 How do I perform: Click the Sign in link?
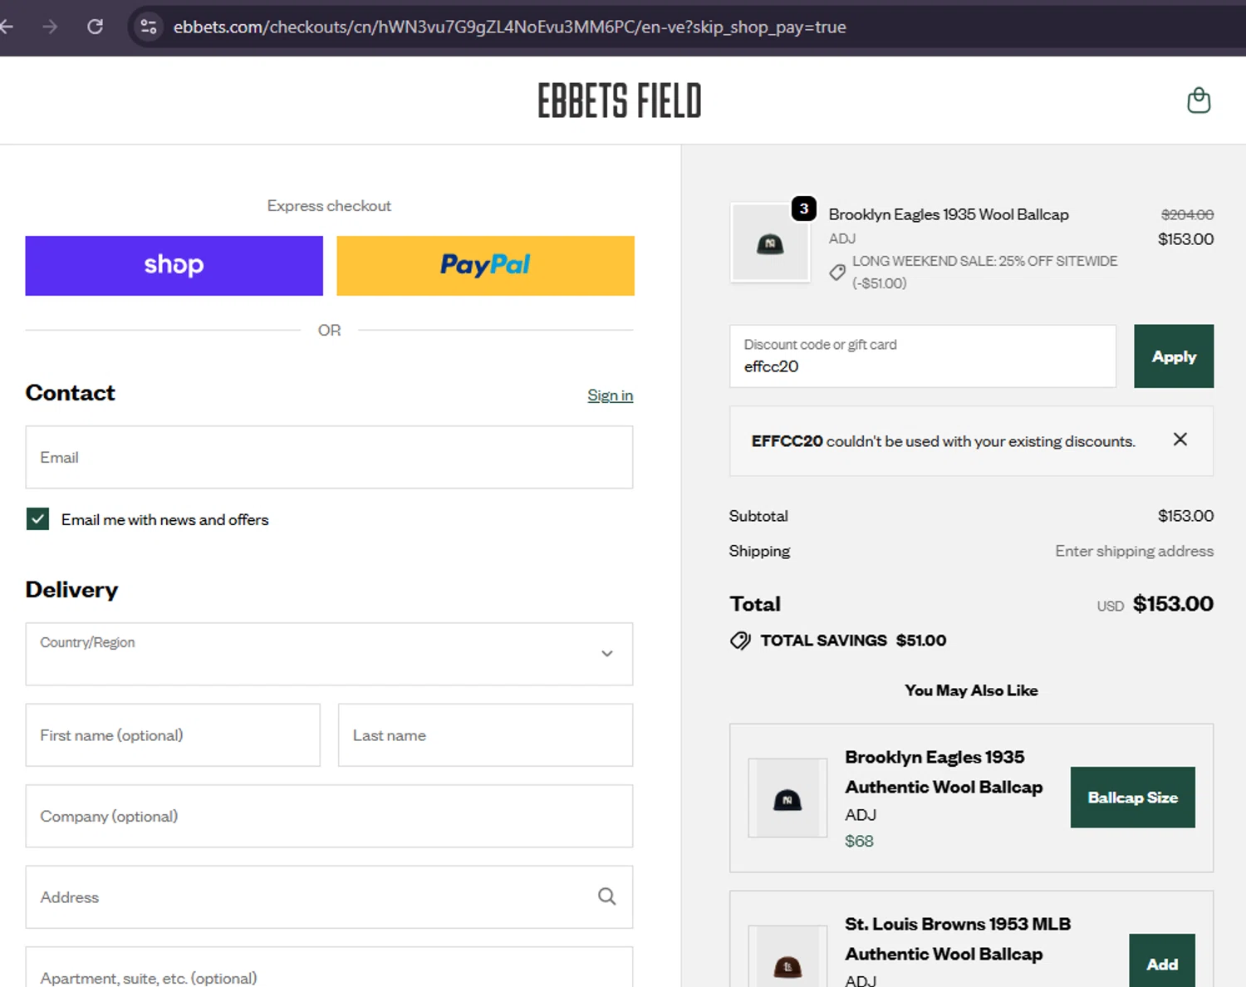point(611,395)
